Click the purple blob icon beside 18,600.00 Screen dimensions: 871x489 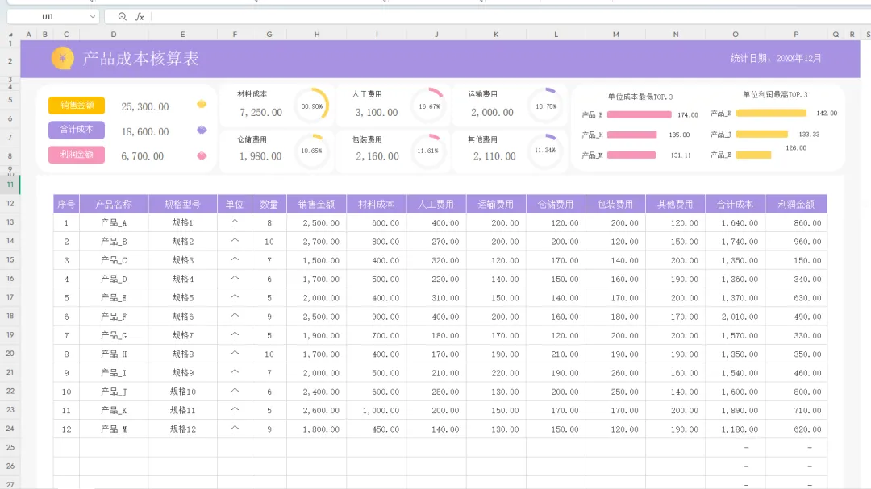point(202,130)
